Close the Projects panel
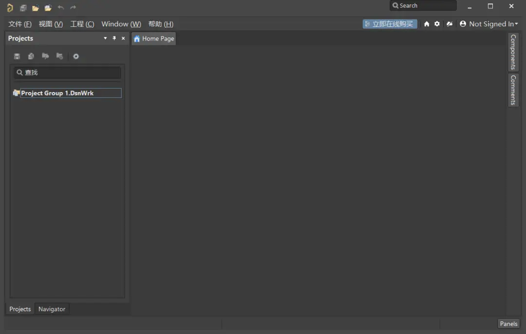The image size is (526, 334). click(x=123, y=38)
